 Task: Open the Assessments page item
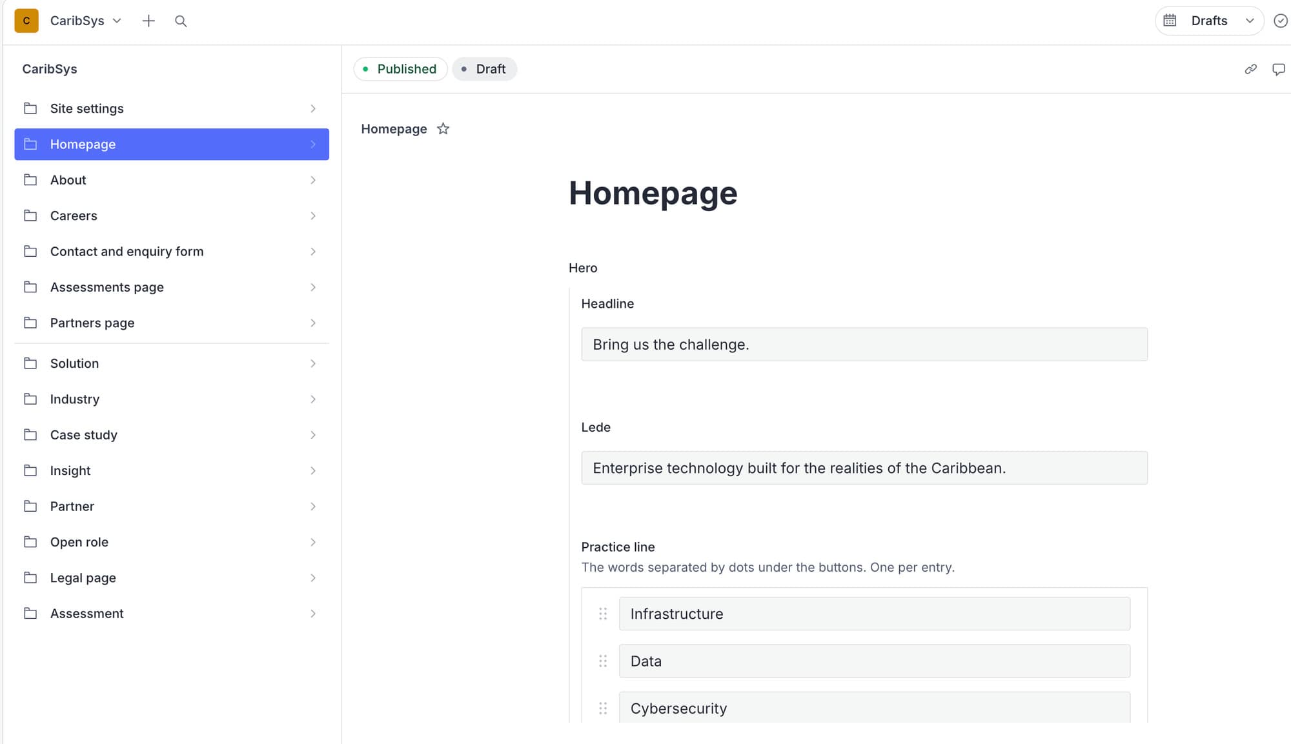coord(172,287)
